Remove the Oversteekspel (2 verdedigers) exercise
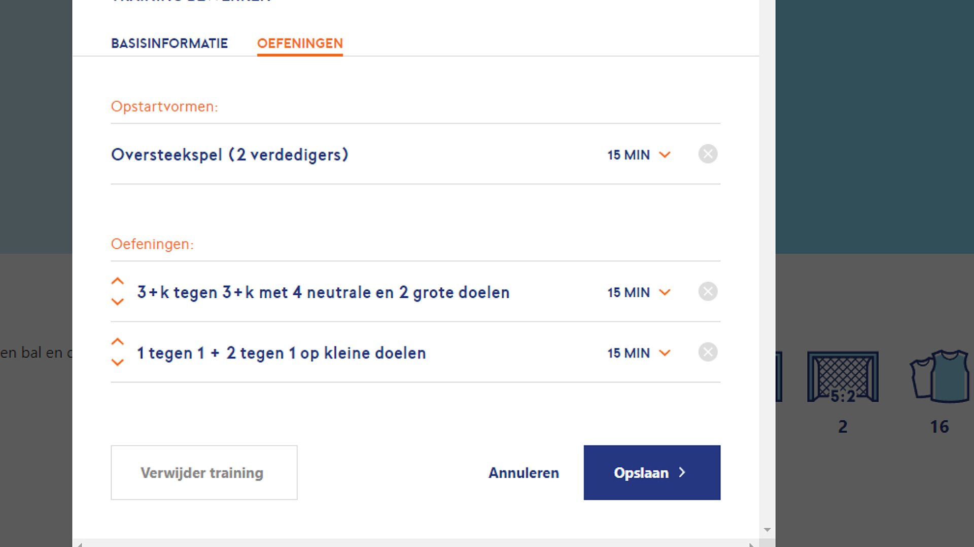This screenshot has height=547, width=974. click(x=708, y=154)
